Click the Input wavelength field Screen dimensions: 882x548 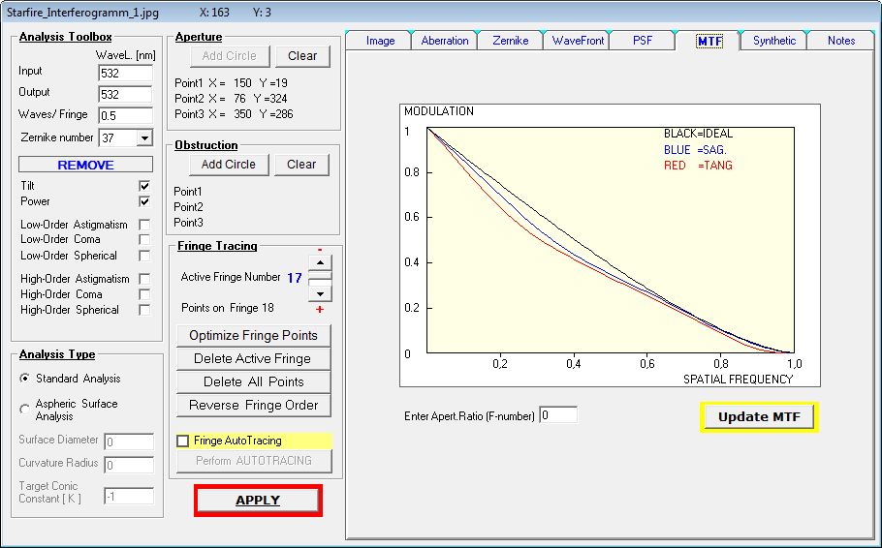[125, 73]
